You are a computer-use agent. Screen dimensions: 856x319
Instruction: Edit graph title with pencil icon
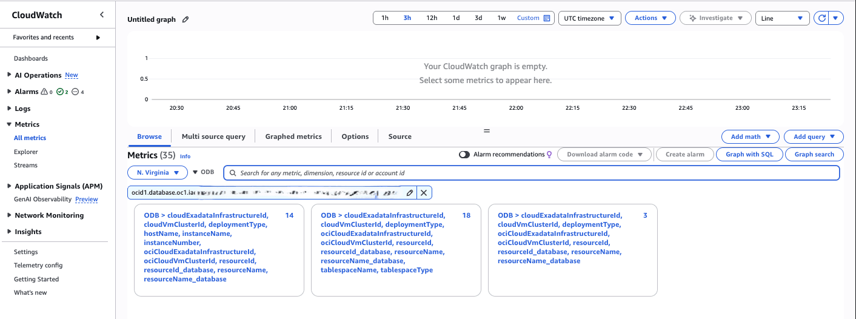click(x=186, y=19)
